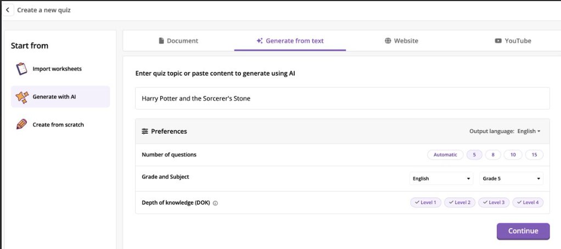Viewport: 561px width, 249px height.
Task: Click the Generate with AI sparkle icon
Action: click(22, 97)
